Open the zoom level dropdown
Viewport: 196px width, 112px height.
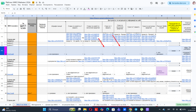[x=30, y=9]
